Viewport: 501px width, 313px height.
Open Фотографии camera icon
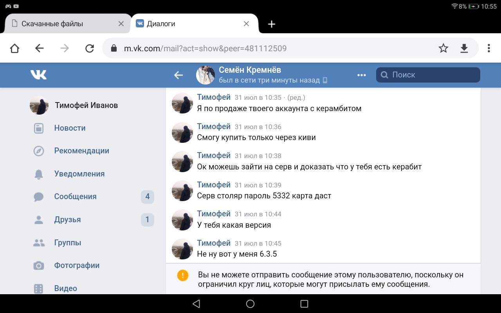pos(39,266)
